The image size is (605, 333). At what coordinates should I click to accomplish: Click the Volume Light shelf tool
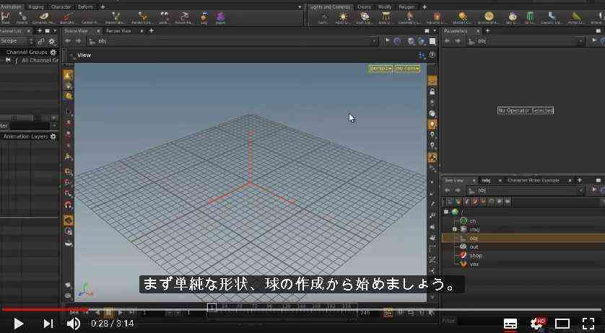click(436, 18)
